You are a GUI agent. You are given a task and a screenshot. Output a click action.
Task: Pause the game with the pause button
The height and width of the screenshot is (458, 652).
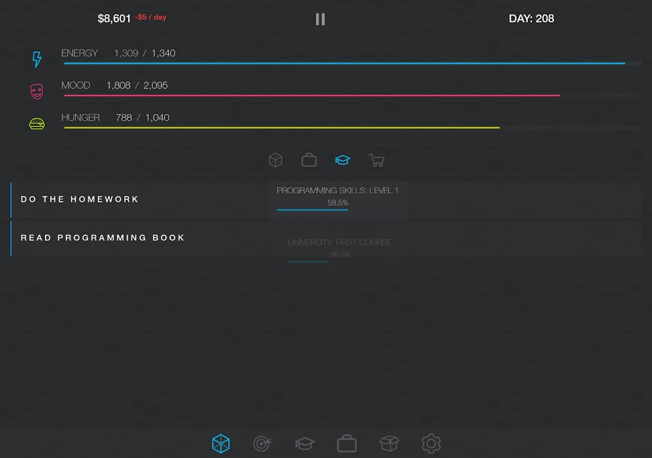pyautogui.click(x=320, y=19)
